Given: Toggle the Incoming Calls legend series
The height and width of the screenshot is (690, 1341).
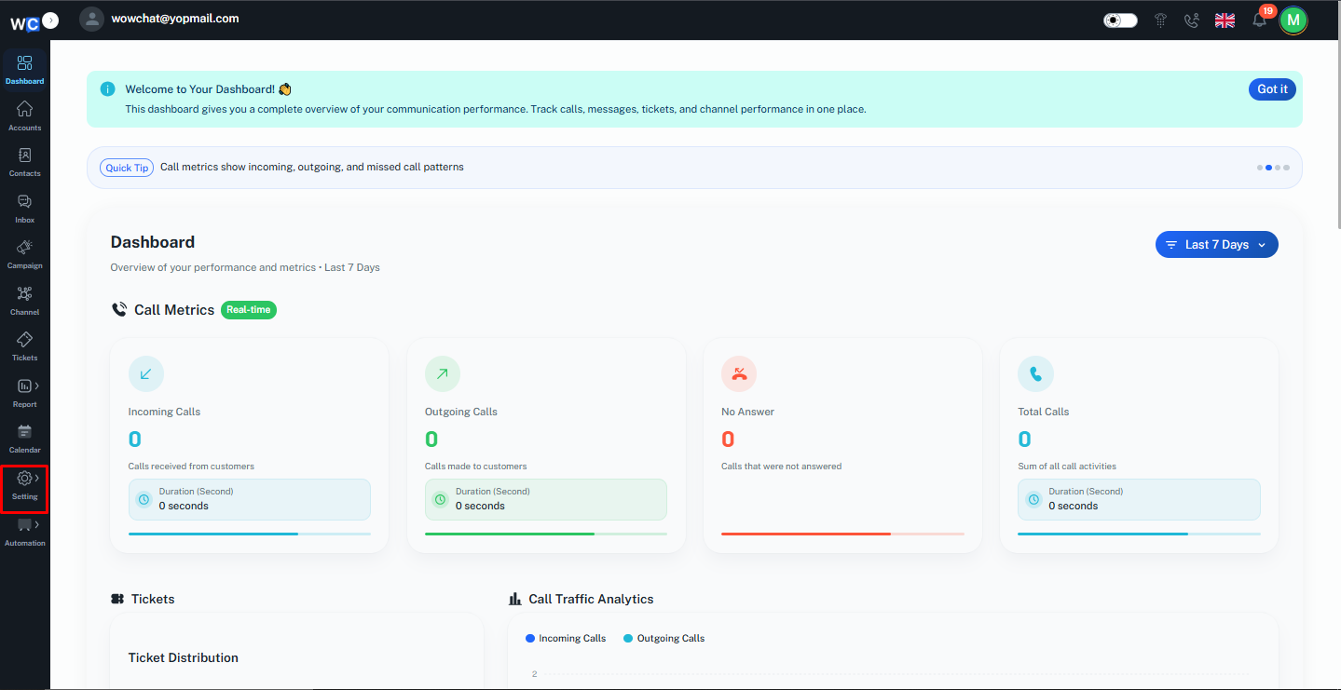Looking at the screenshot, I should point(566,638).
